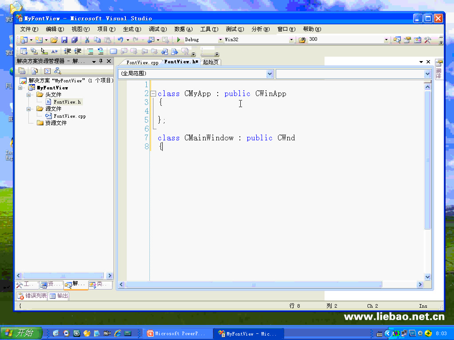Click the Add New Item icon
454x340 pixels.
[x=39, y=40]
